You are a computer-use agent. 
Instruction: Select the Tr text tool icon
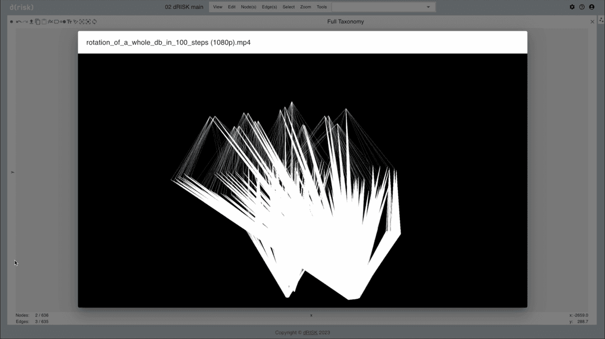click(x=69, y=22)
